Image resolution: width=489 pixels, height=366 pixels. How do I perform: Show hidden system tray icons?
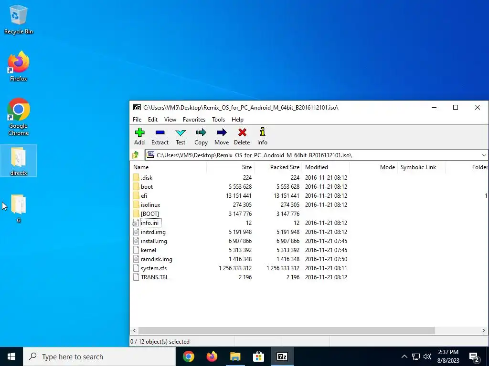[x=404, y=356]
